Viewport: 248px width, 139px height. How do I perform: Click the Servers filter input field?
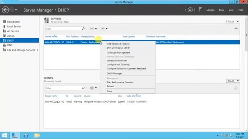click(63, 29)
